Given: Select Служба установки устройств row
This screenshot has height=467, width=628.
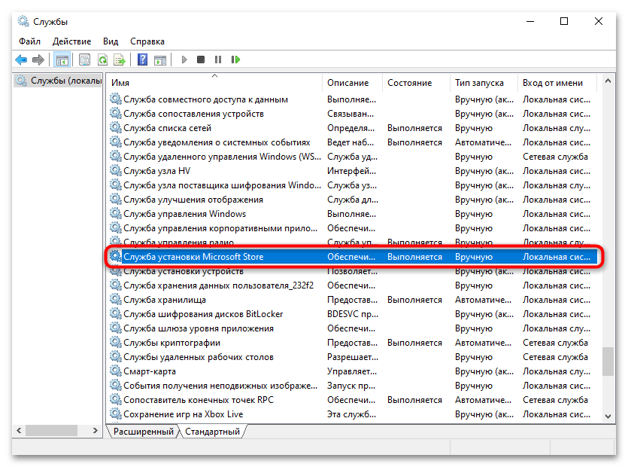Looking at the screenshot, I should pos(353,271).
